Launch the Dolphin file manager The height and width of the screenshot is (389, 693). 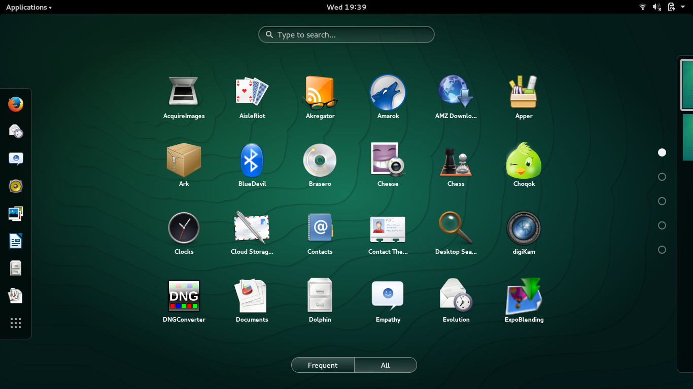[x=320, y=297]
